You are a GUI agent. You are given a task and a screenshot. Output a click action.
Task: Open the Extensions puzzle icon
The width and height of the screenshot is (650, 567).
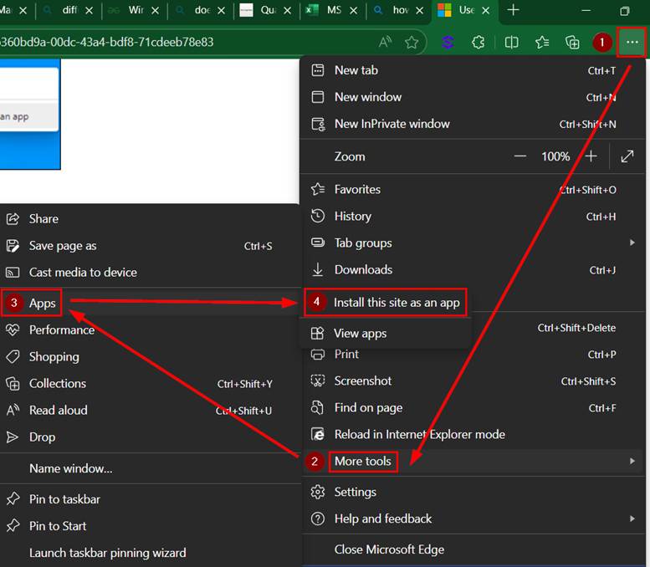coord(479,42)
